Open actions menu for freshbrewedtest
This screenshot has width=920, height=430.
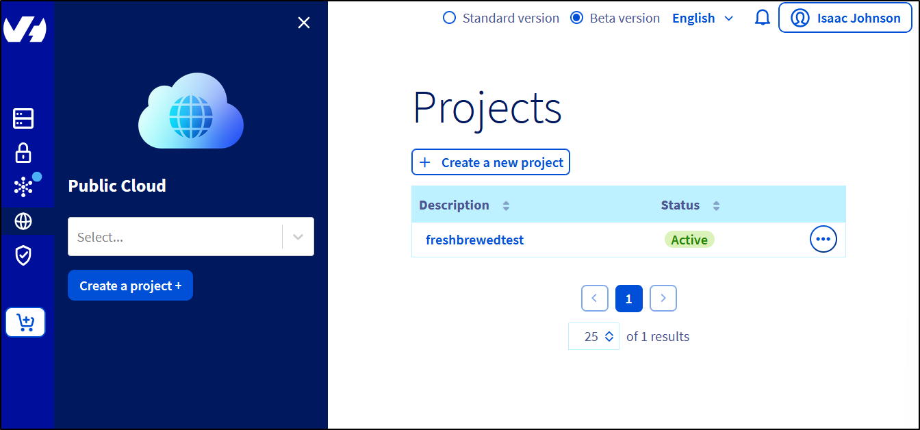pos(823,239)
